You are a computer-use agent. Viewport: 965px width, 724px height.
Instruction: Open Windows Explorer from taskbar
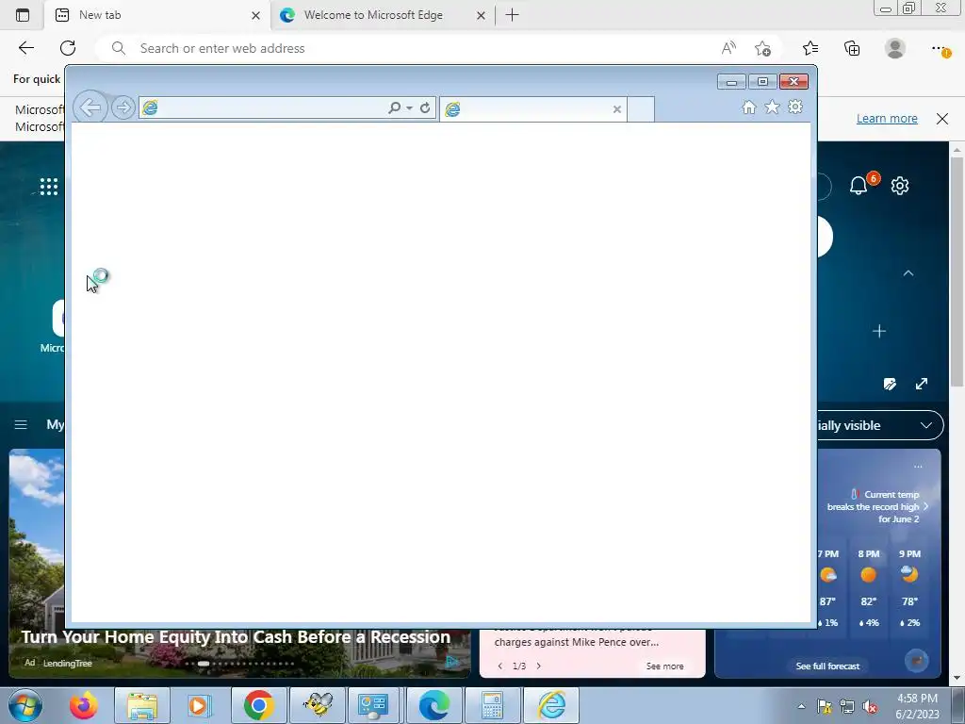[142, 705]
